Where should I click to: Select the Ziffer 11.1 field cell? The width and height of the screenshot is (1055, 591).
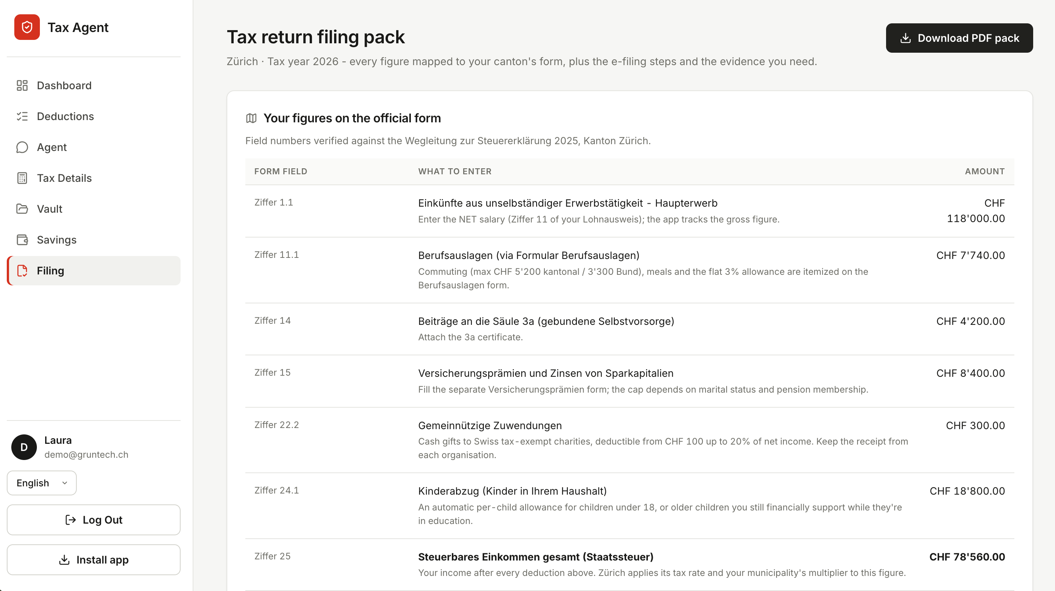[277, 255]
